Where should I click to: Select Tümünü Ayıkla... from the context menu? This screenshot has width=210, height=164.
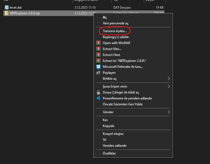pos(115,31)
